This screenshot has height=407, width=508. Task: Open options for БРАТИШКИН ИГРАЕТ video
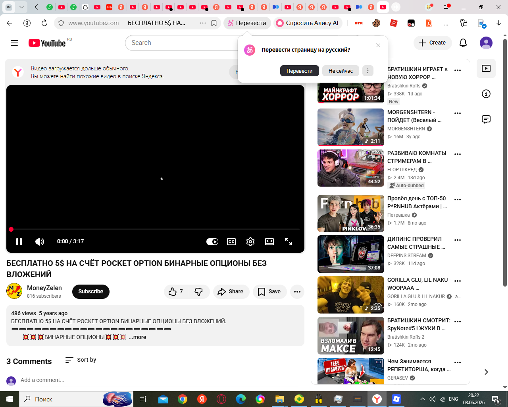458,70
